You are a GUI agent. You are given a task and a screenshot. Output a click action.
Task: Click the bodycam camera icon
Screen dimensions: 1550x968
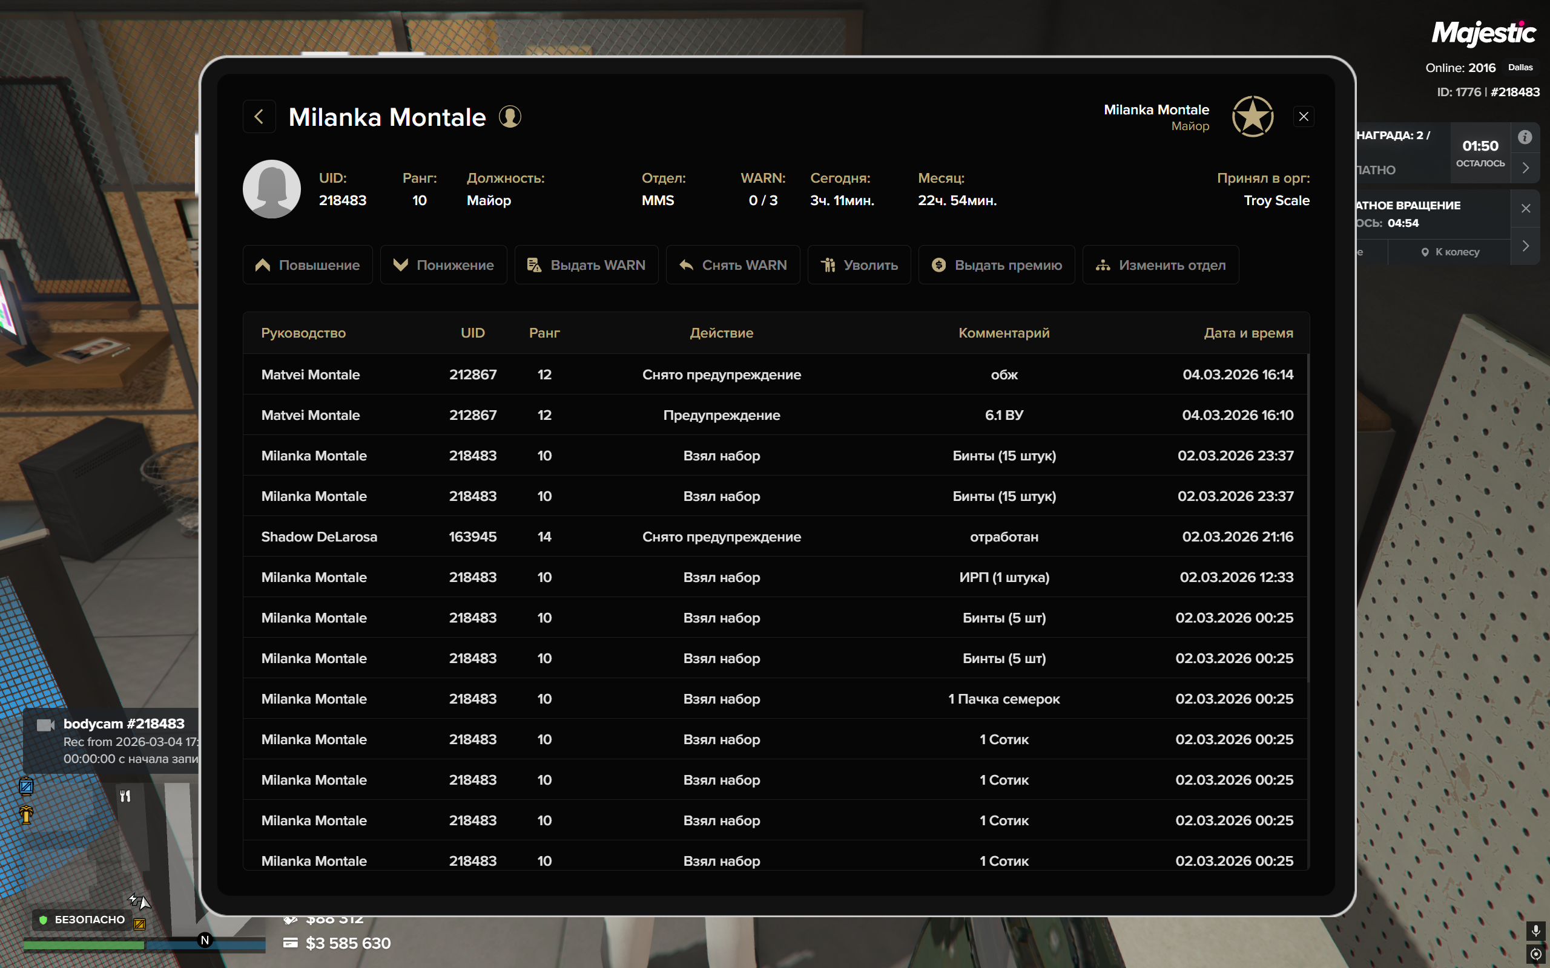45,725
